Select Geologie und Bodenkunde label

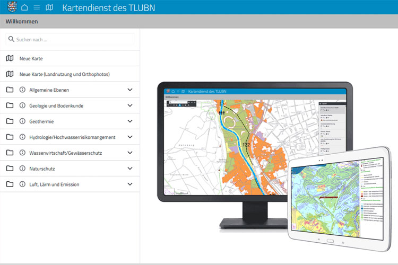(56, 106)
